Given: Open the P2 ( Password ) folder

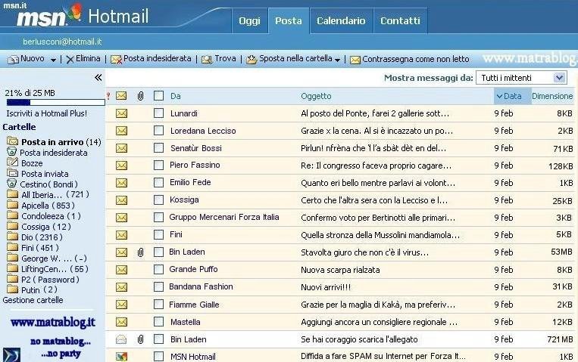Looking at the screenshot, I should tap(50, 280).
